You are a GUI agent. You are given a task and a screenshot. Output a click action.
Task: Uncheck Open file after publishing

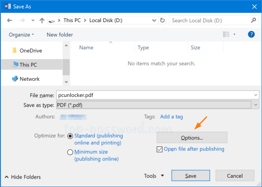[159, 149]
